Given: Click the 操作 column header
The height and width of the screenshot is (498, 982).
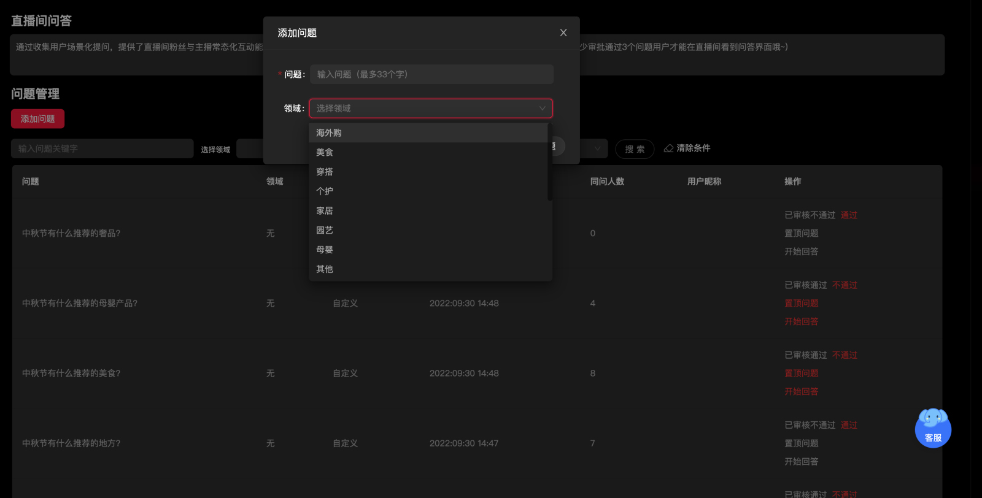Looking at the screenshot, I should point(793,182).
